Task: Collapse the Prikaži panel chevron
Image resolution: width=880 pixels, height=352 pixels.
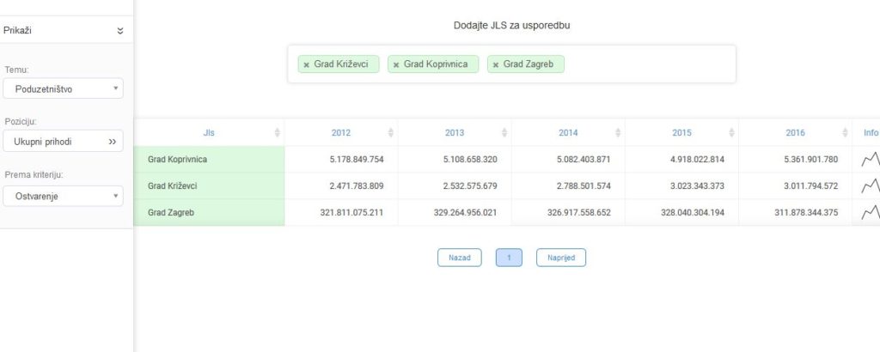Action: [119, 31]
